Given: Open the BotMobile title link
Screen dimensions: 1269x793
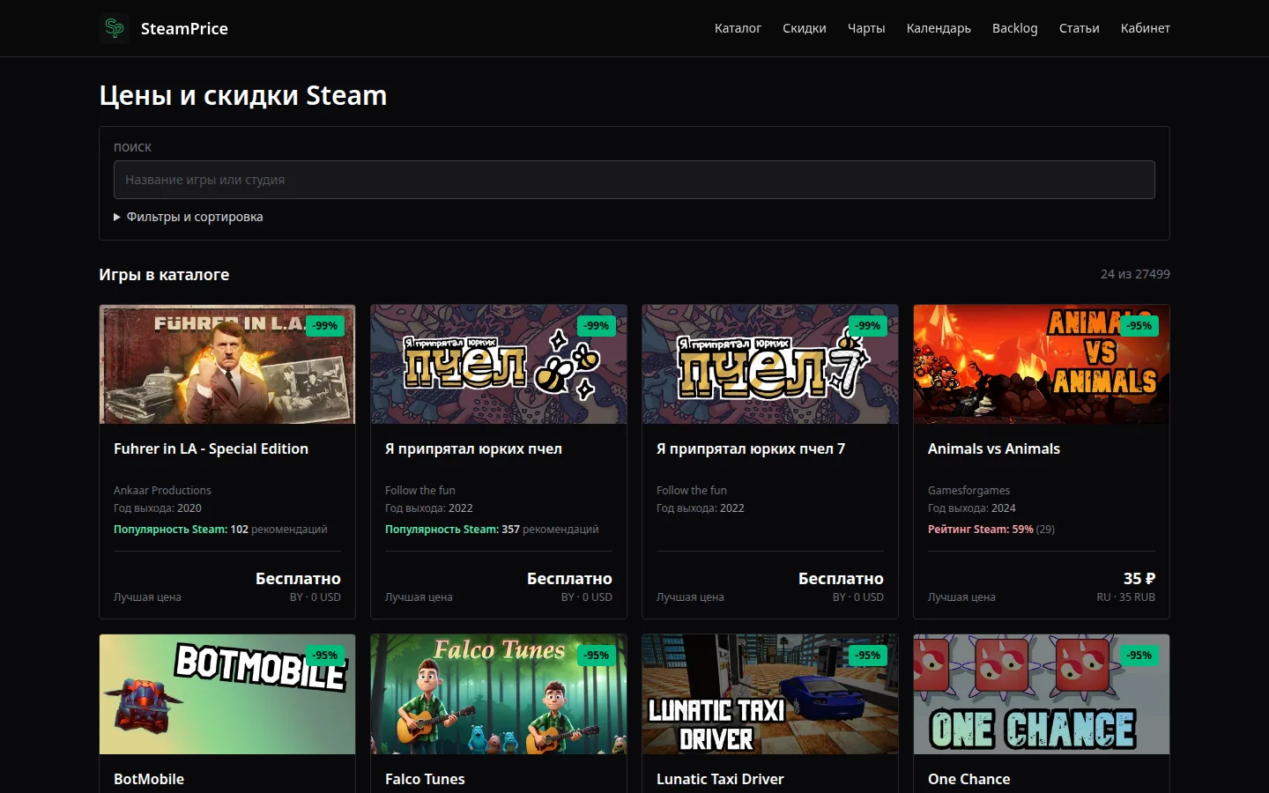Looking at the screenshot, I should tap(149, 779).
